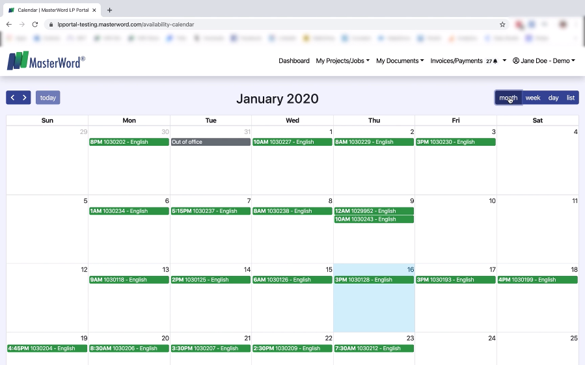Open the Dashboard page
Image resolution: width=585 pixels, height=365 pixels.
[294, 61]
